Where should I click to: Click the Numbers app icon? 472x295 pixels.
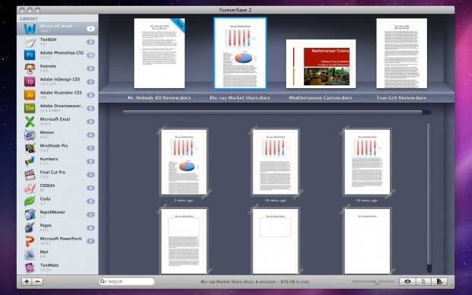30,161
